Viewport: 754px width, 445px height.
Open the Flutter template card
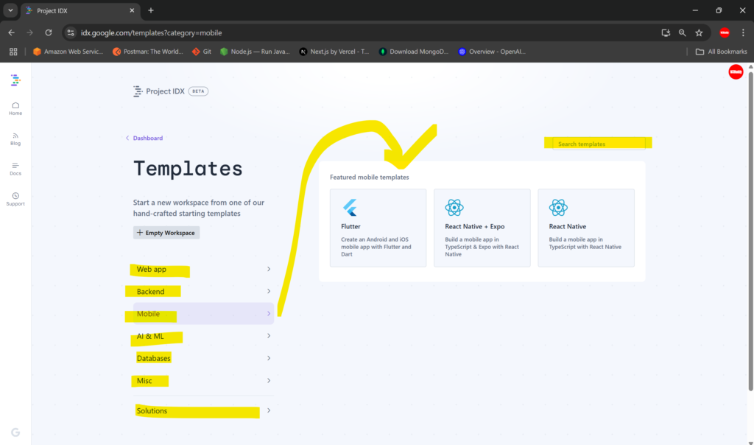[378, 228]
